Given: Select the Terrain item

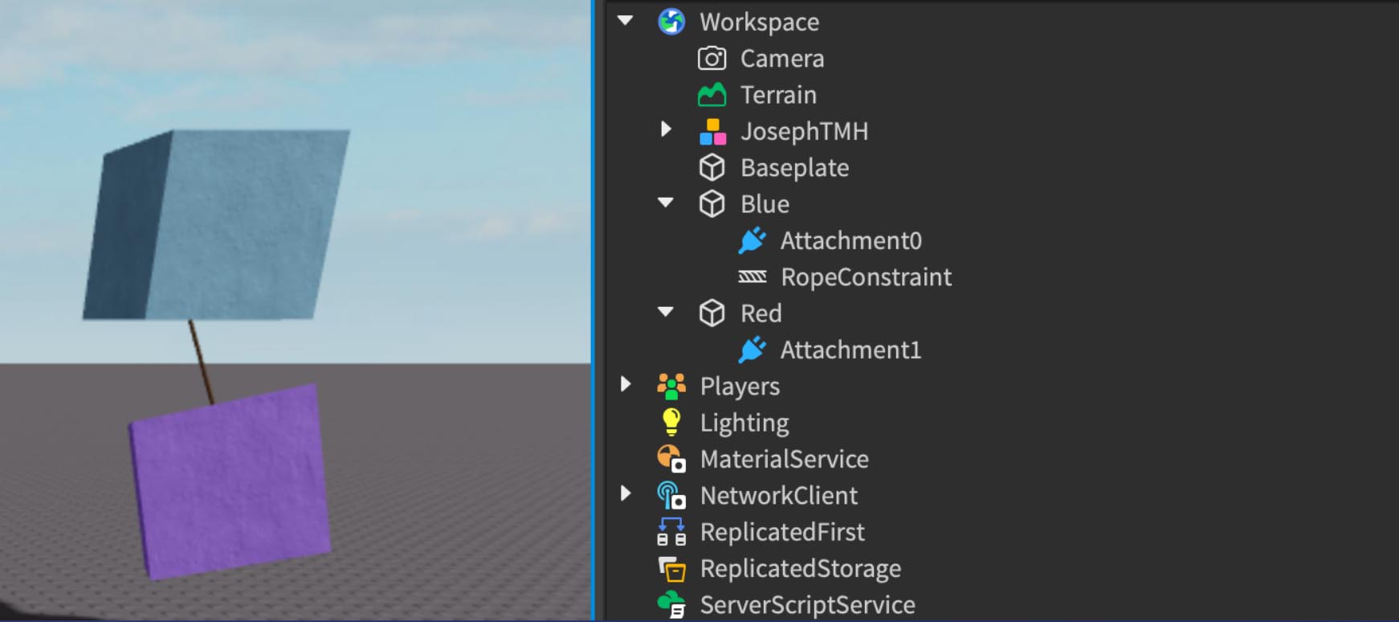Looking at the screenshot, I should point(778,95).
